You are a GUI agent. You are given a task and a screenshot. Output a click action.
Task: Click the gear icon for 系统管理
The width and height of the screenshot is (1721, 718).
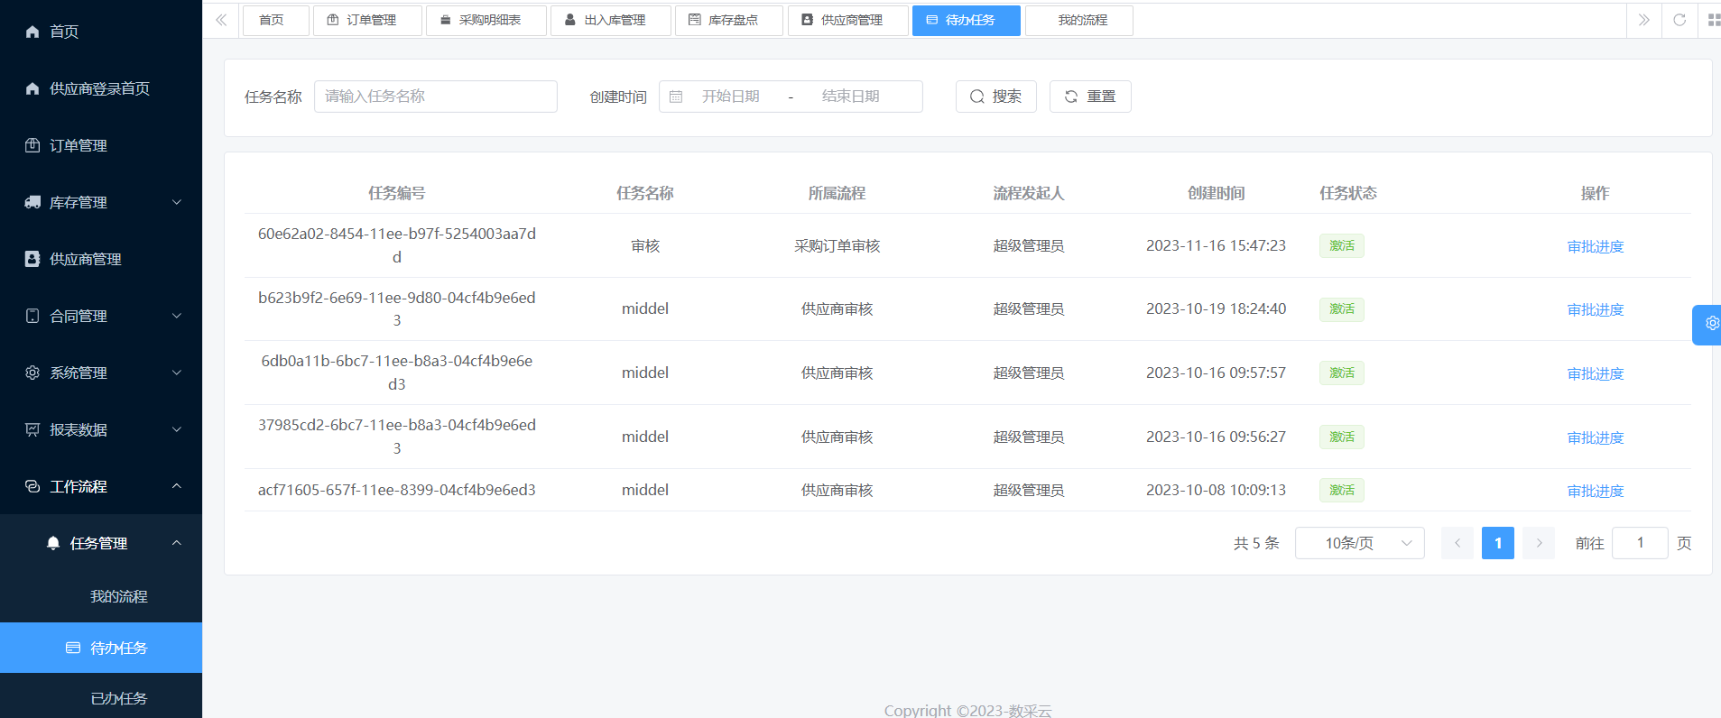tap(32, 373)
